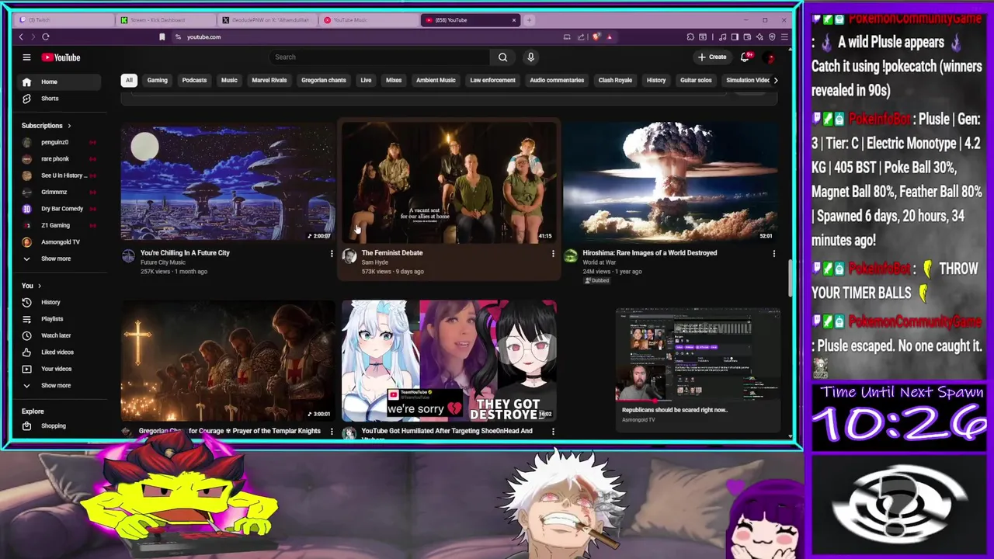Open options menu for Templar Knights video
Image resolution: width=994 pixels, height=559 pixels.
(x=332, y=431)
